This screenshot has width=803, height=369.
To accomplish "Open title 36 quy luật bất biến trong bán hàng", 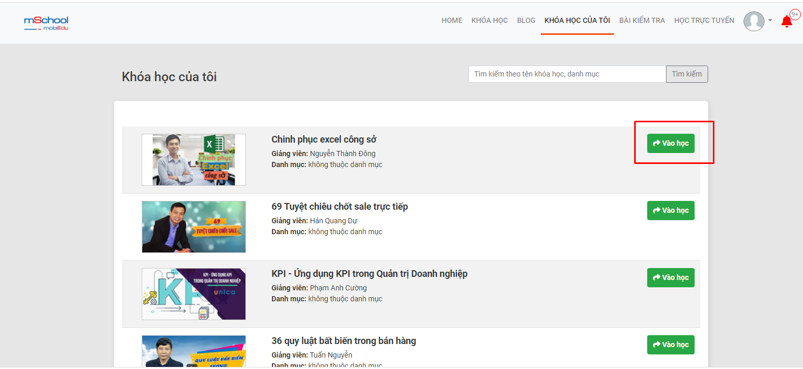I will coord(344,341).
